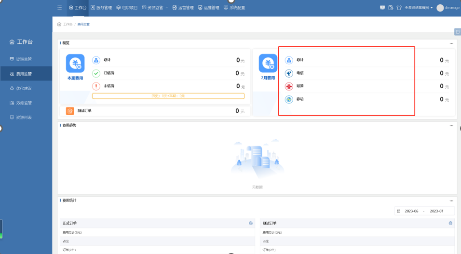Screen dimensions: 461x254
Task: Select 优化建议 in left sidebar
Action: coord(26,88)
